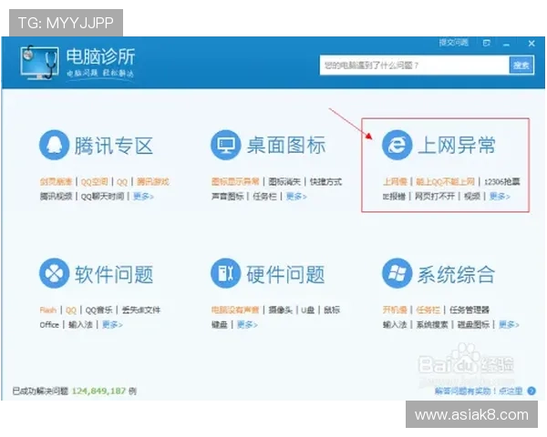Open the 硬件问题 tools icon
Image resolution: width=547 pixels, height=437 pixels.
point(226,273)
